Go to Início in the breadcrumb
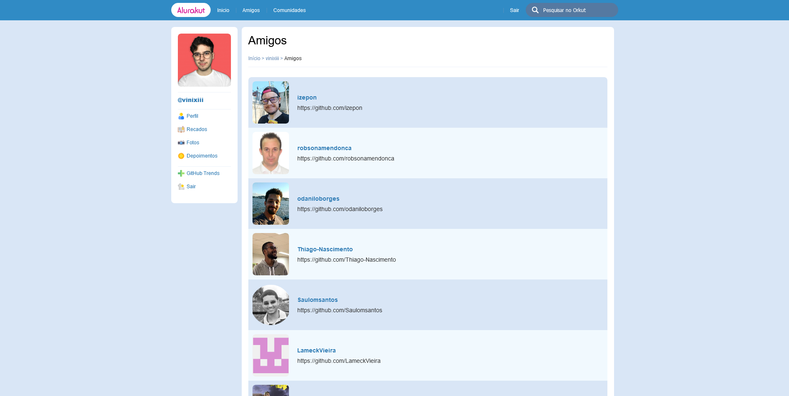Screen dimensions: 789x396 [x=254, y=58]
